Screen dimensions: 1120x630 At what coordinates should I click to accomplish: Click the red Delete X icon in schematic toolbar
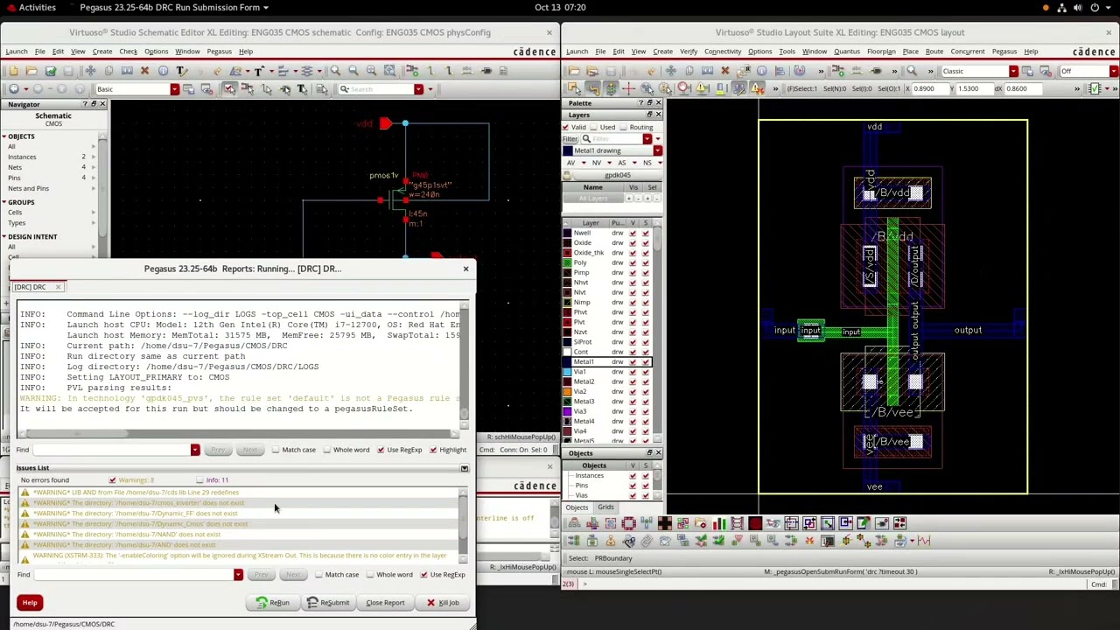tap(144, 70)
